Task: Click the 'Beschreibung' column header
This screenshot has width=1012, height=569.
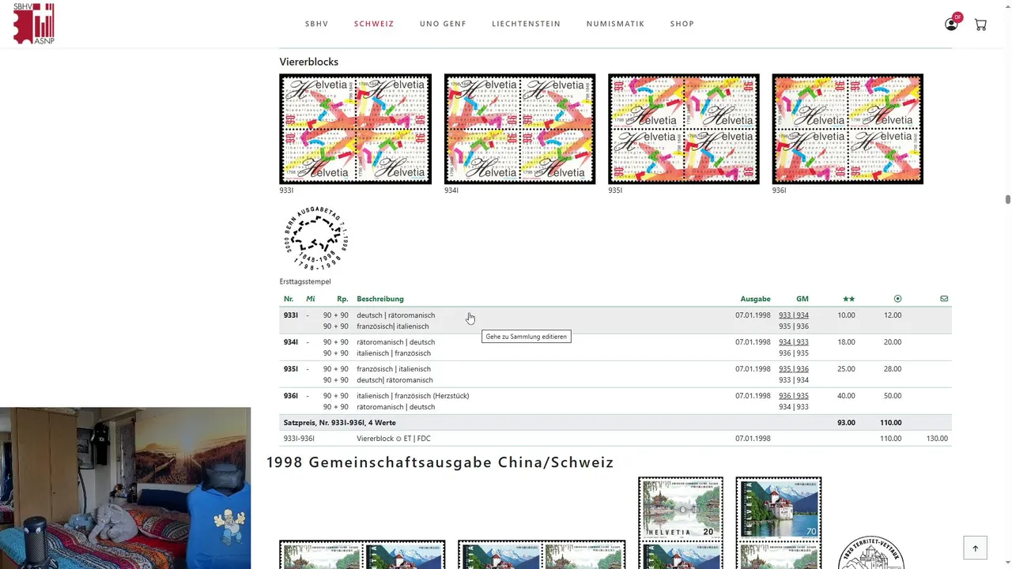Action: (x=380, y=299)
